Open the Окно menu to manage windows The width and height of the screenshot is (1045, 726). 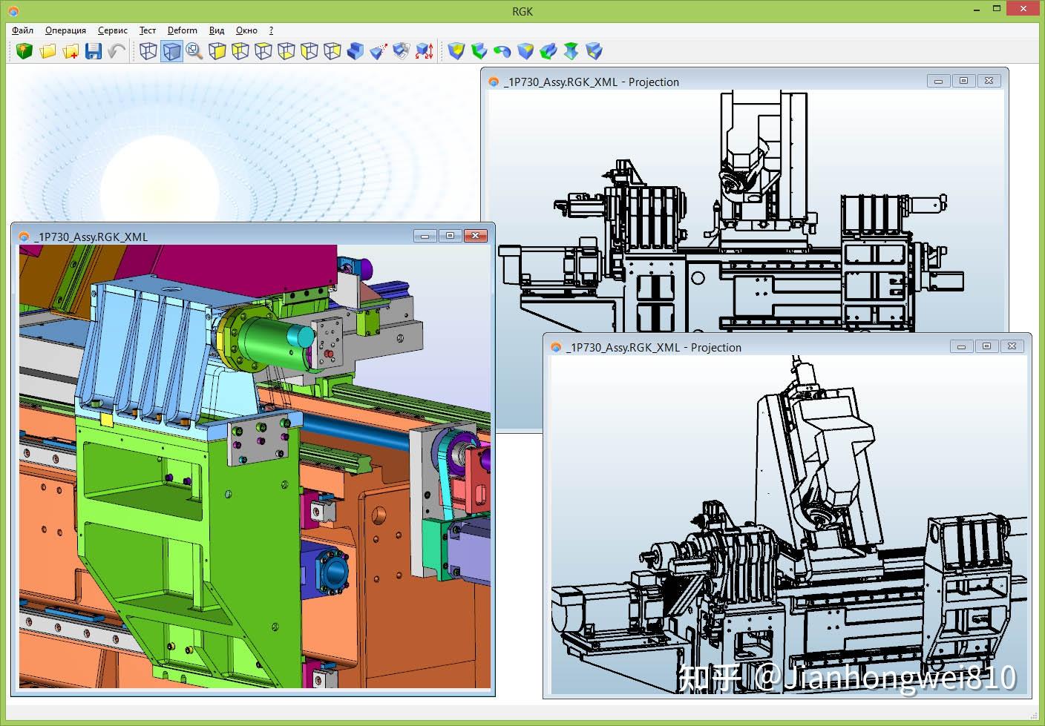(246, 30)
